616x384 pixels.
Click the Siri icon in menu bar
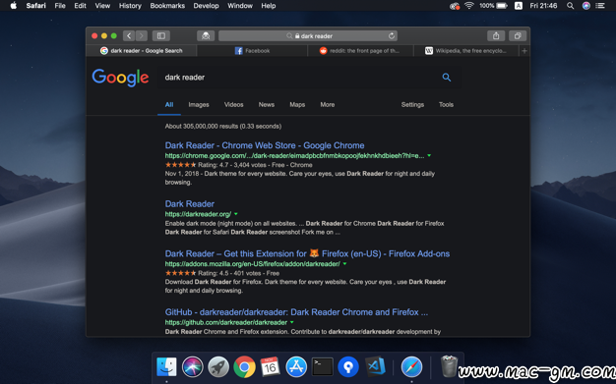tap(586, 6)
